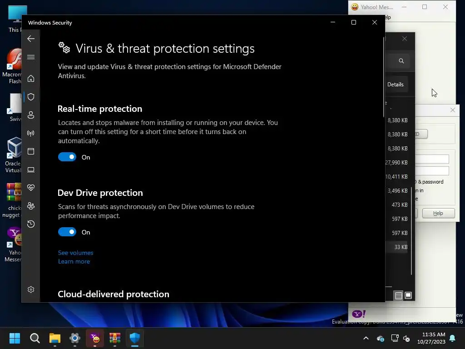Select the 3,496 KB file row
This screenshot has height=349, width=465.
[397, 190]
